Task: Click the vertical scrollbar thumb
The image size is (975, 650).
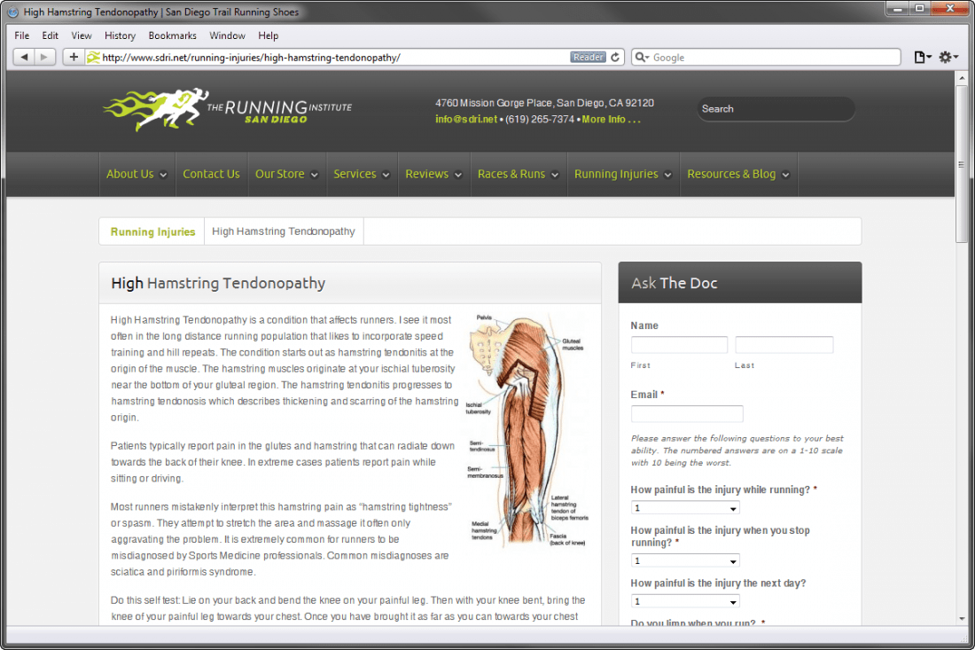Action: point(962,164)
